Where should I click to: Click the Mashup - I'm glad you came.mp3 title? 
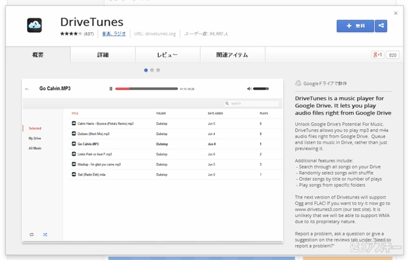tap(99, 164)
